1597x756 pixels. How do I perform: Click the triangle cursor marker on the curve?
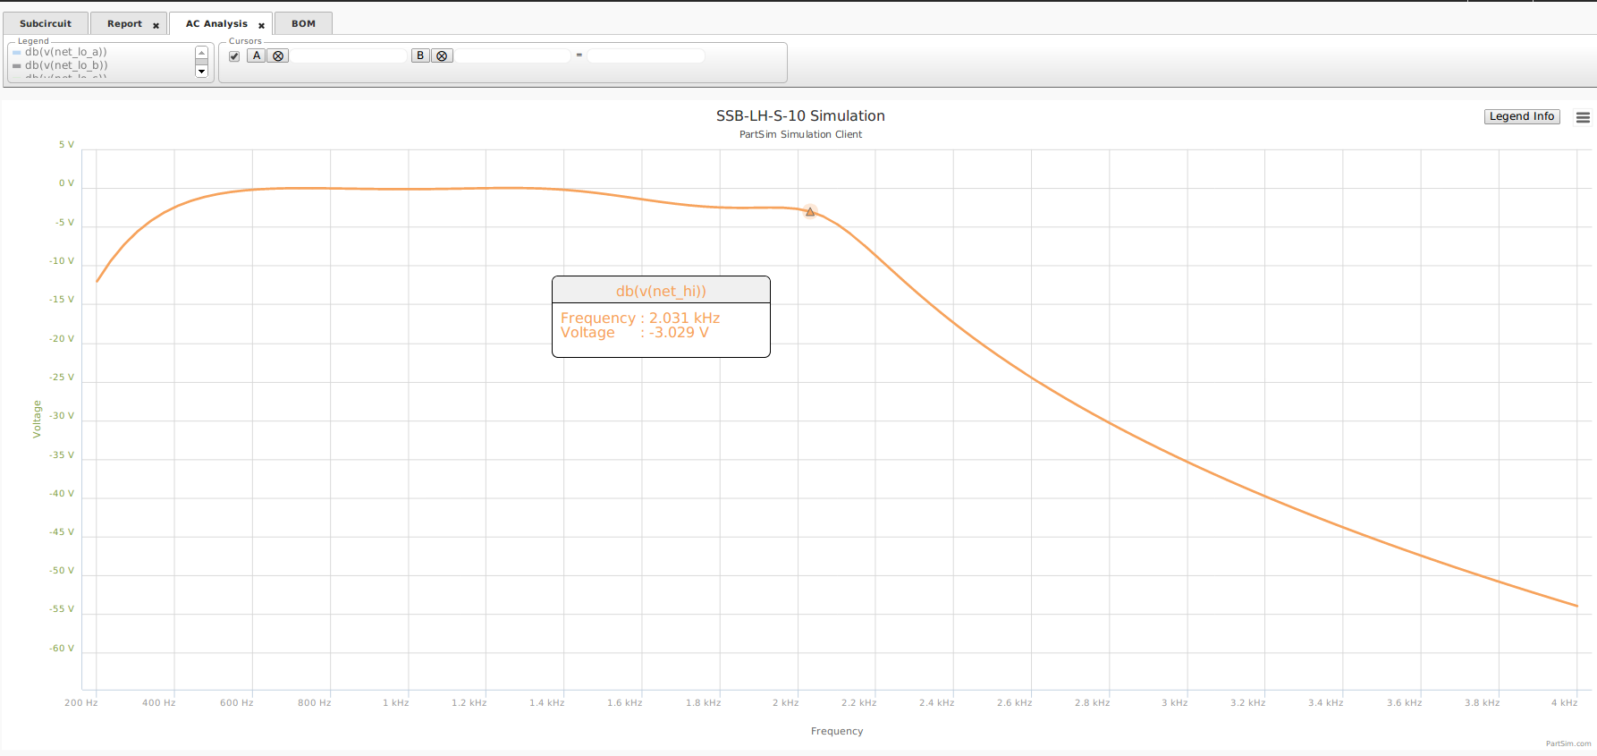tap(810, 212)
